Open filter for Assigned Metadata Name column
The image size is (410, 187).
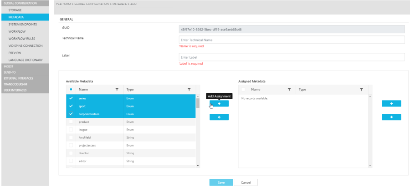click(x=289, y=90)
